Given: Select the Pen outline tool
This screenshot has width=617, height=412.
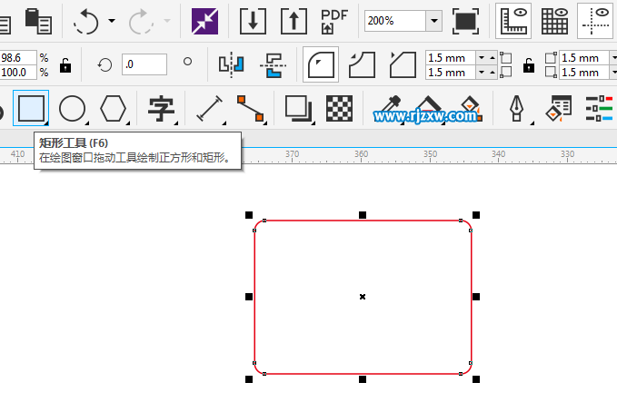Looking at the screenshot, I should pyautogui.click(x=518, y=109).
